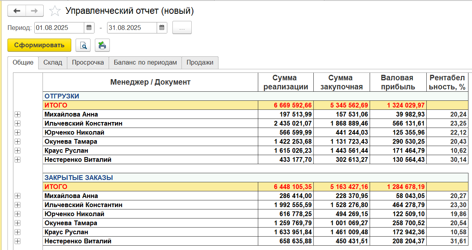Open calendar for end date 31.08.2025
The image size is (472, 250).
162,28
